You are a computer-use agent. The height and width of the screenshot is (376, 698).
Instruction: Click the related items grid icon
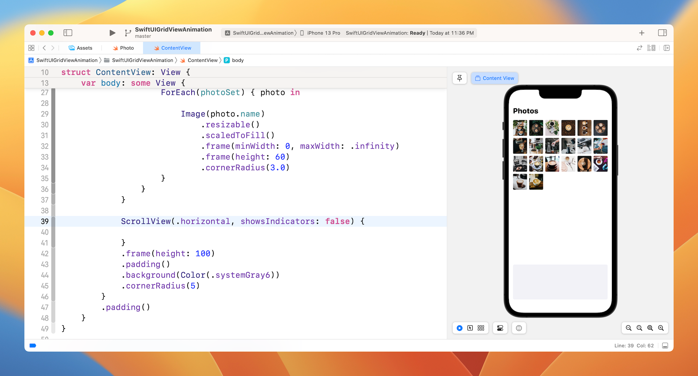[31, 48]
